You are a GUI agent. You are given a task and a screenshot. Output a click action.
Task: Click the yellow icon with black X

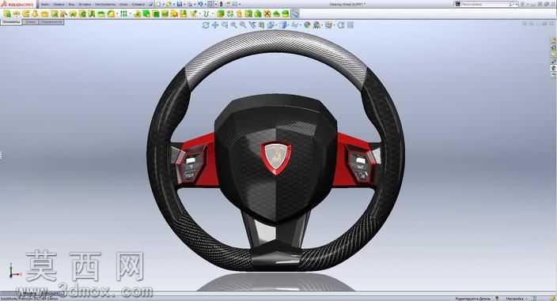point(267,14)
